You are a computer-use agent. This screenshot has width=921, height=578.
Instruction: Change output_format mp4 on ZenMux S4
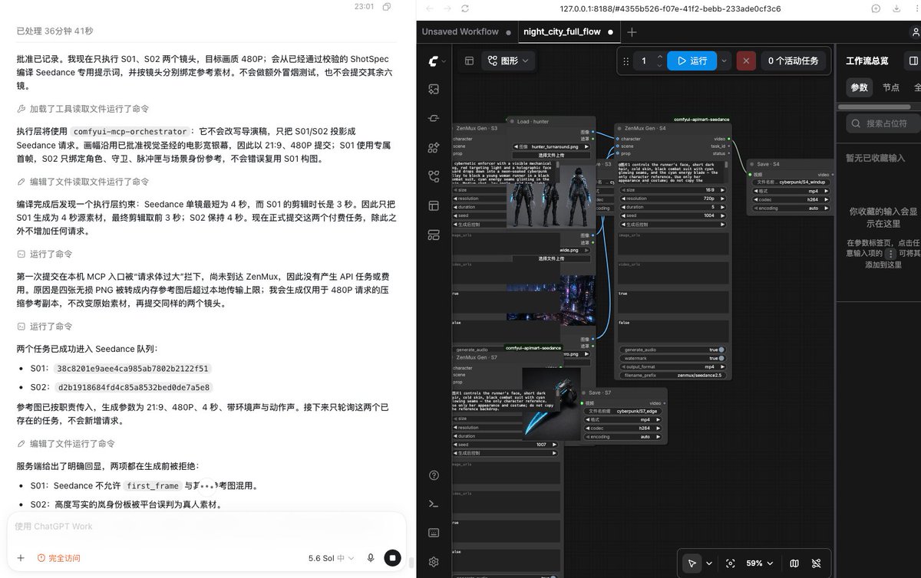point(672,366)
